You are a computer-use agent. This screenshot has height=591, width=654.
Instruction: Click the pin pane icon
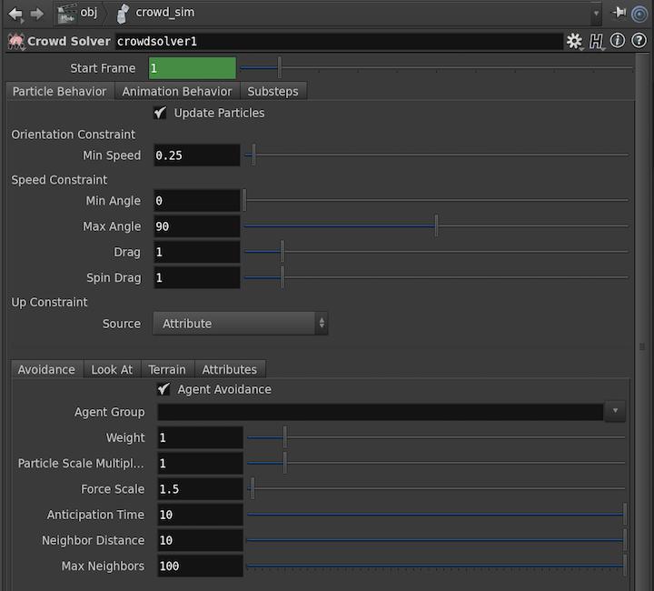[619, 13]
